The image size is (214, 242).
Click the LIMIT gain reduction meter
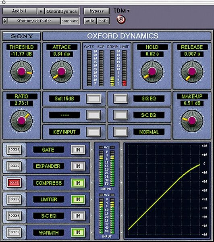(124, 68)
